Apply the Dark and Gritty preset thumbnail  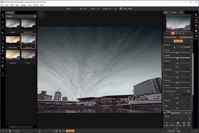[x=28, y=24]
